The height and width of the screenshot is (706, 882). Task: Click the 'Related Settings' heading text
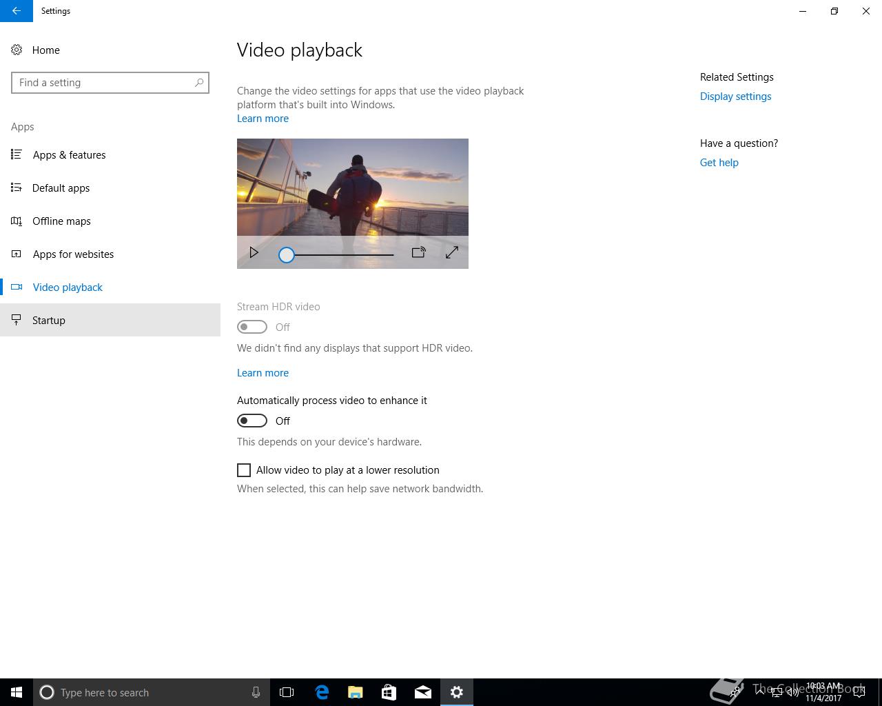(737, 77)
